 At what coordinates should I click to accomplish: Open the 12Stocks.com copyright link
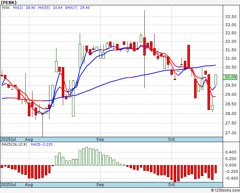pyautogui.click(x=225, y=191)
